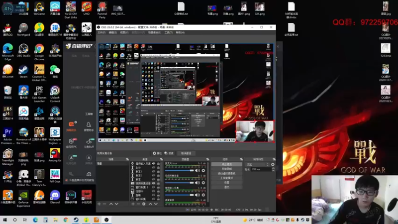Open 文件(F) menu in OBS
The height and width of the screenshot is (224, 398).
point(101,32)
